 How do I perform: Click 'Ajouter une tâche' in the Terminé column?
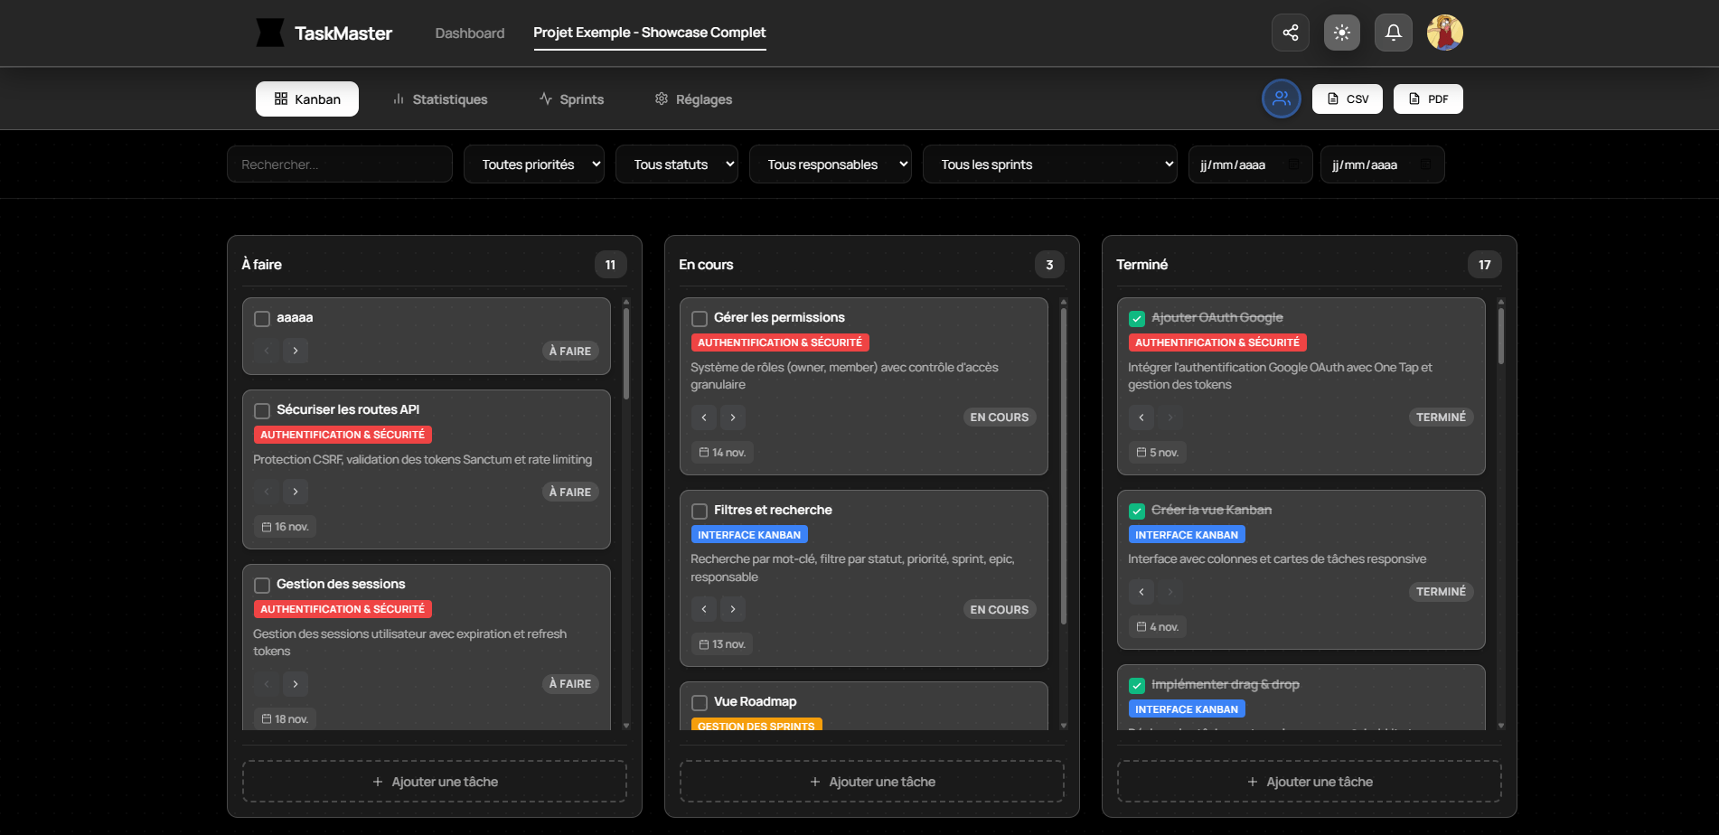click(x=1309, y=781)
